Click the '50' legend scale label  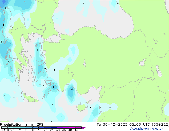(x=82, y=130)
